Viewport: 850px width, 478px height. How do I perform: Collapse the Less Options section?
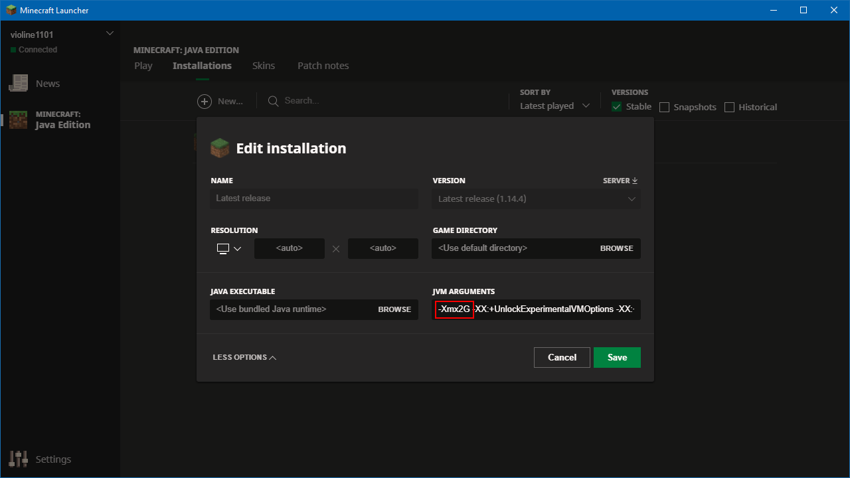(x=244, y=357)
